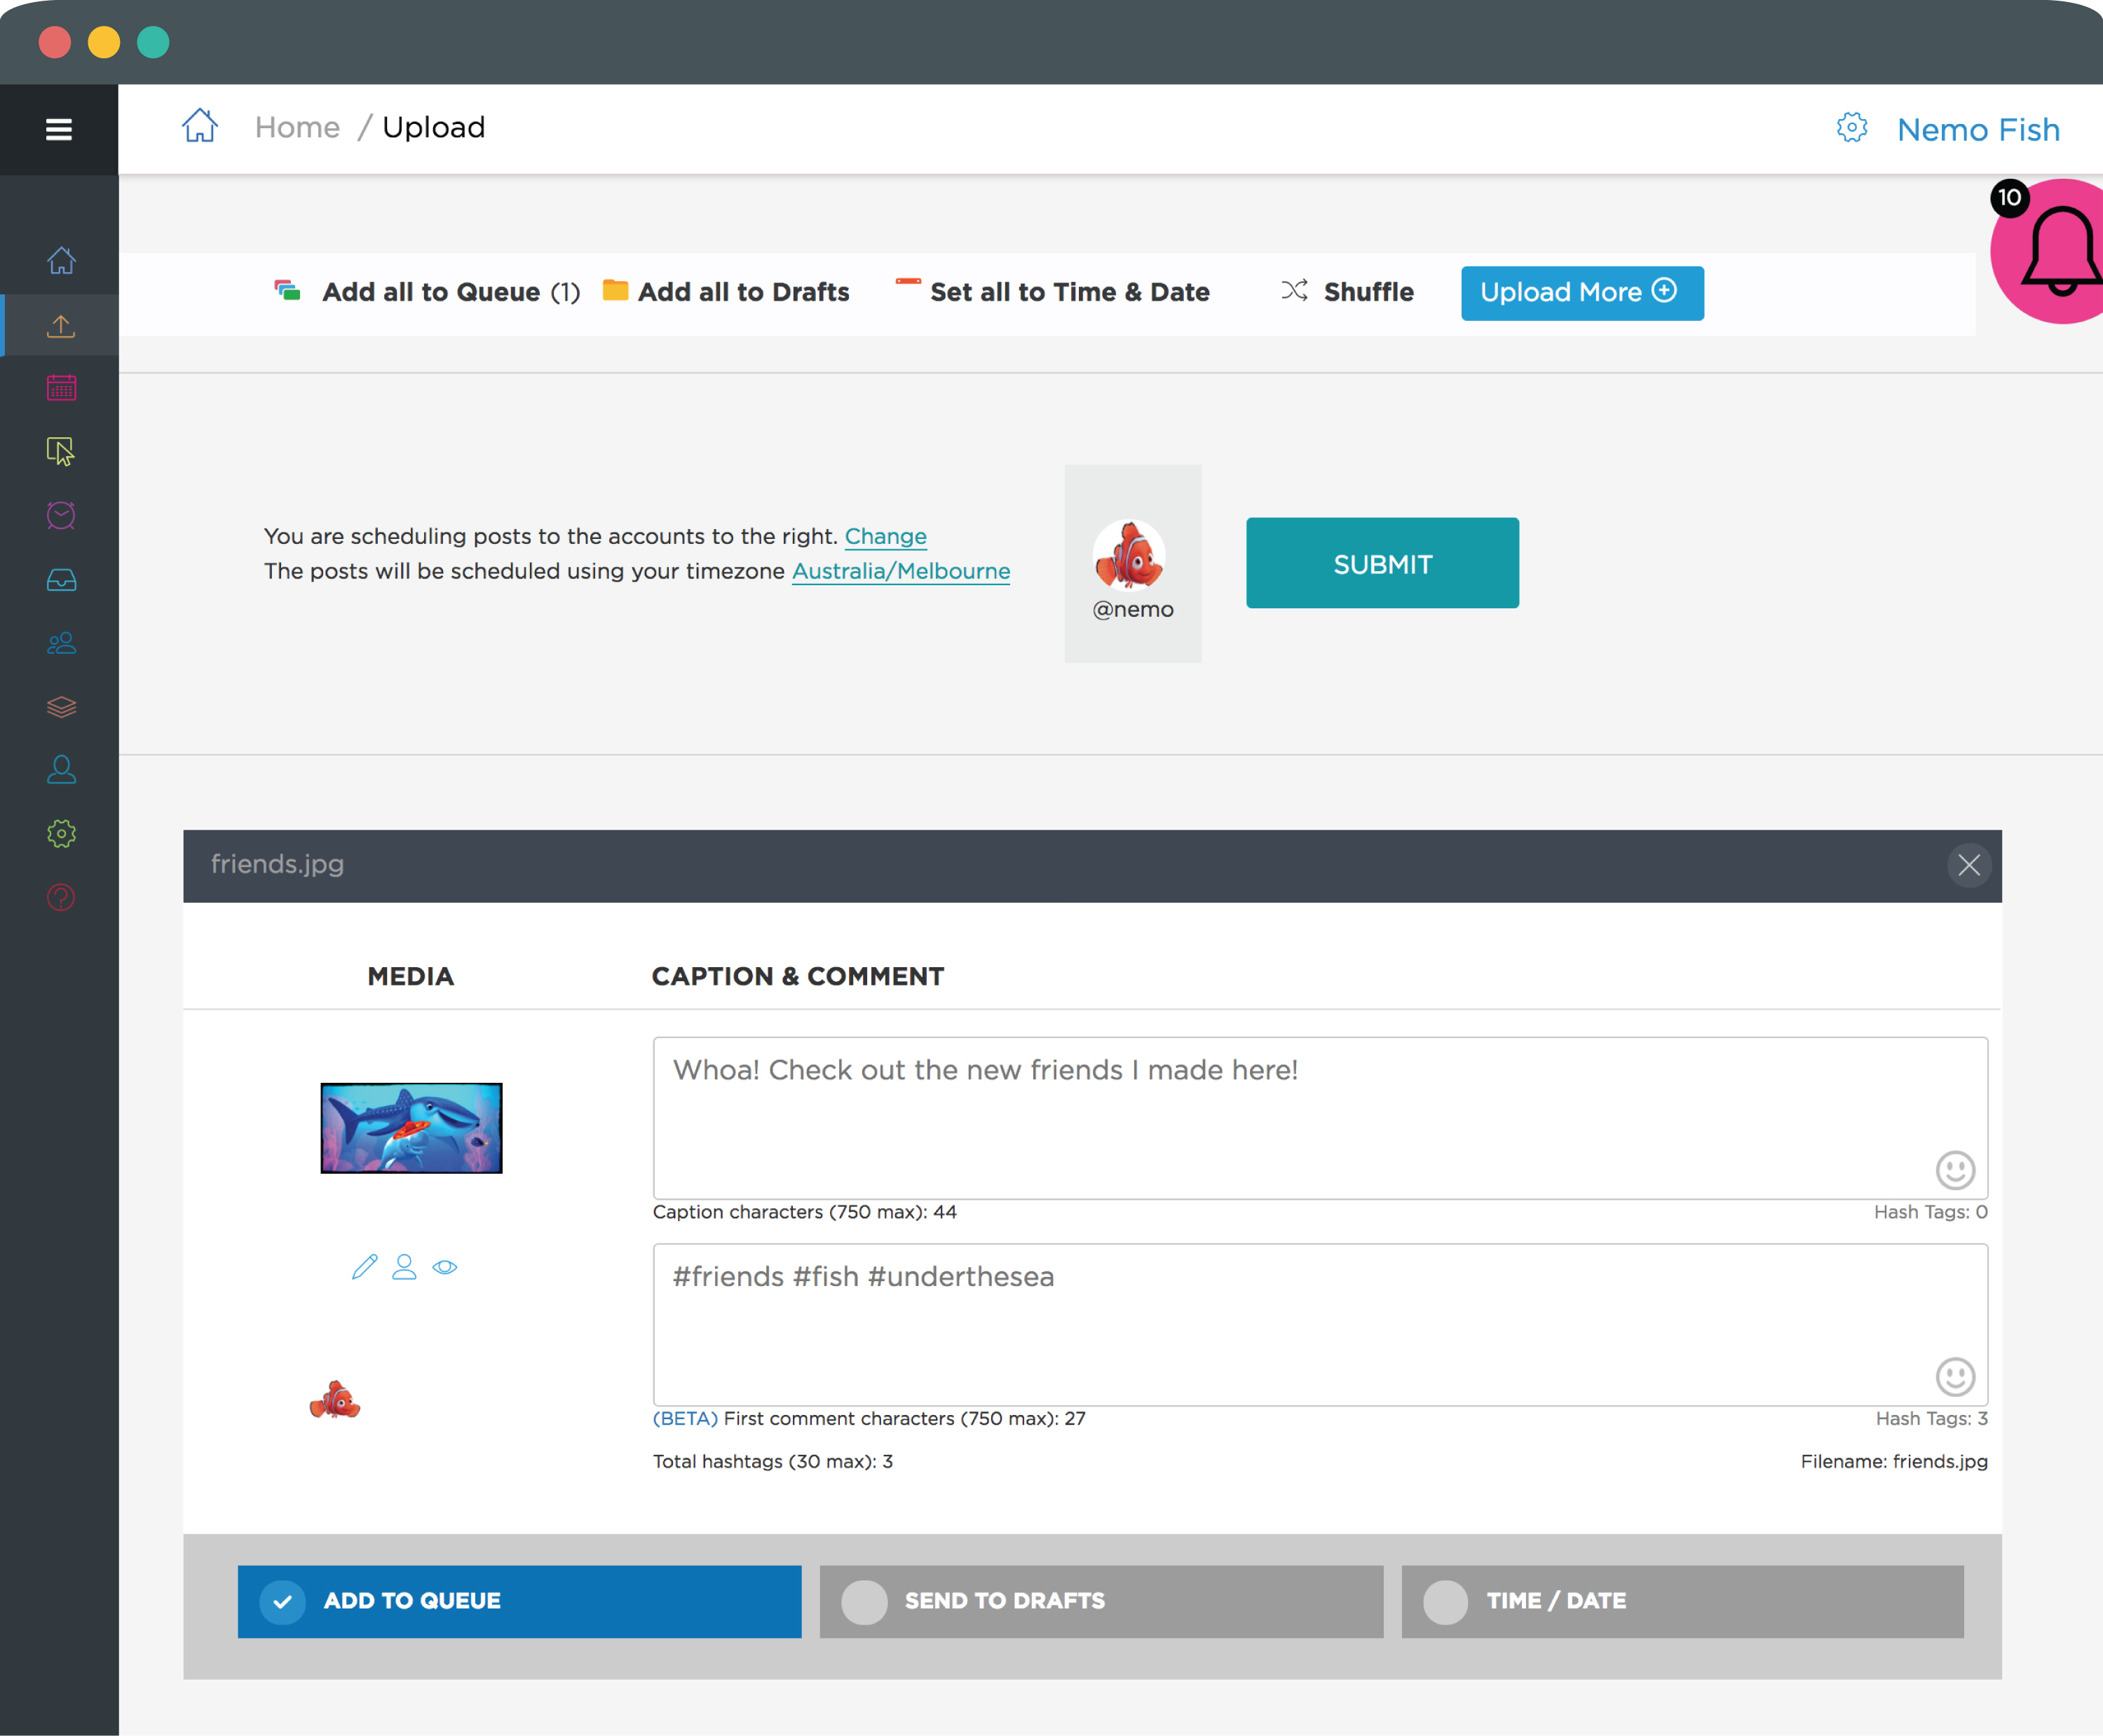This screenshot has height=1736, width=2103.
Task: Open the green settings gear in sidebar
Action: (61, 834)
